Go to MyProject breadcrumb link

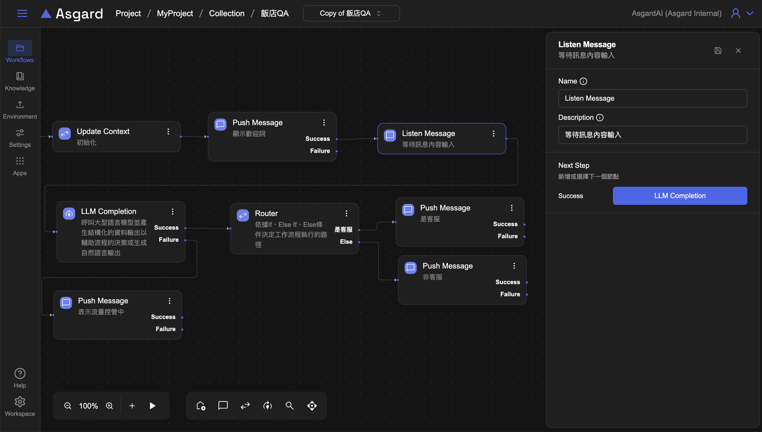pos(175,13)
